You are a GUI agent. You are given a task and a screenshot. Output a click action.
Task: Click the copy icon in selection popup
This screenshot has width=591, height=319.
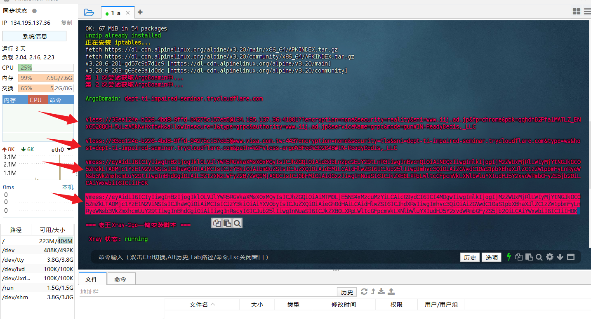point(217,223)
